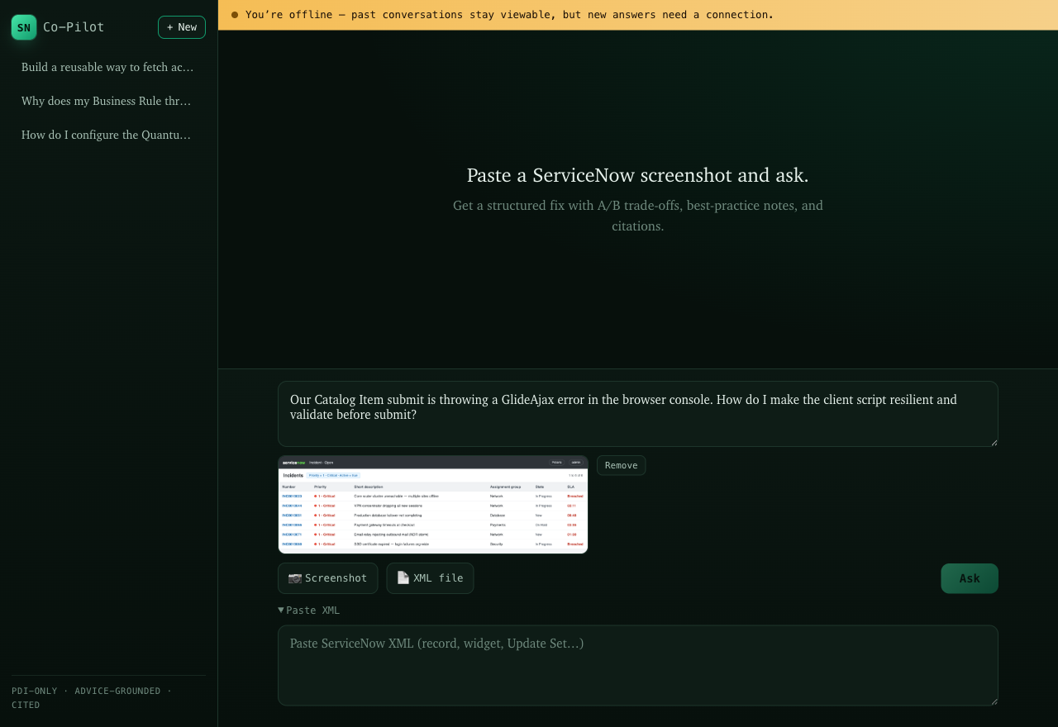Remove the attached screenshot

[622, 465]
